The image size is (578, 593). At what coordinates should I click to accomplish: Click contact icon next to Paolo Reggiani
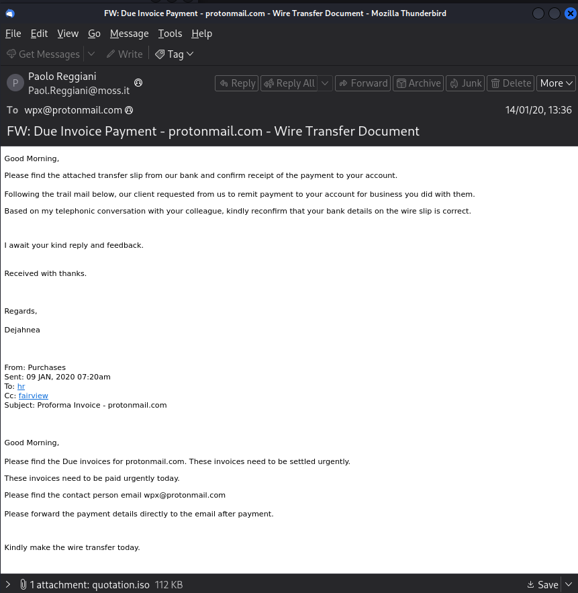click(x=138, y=83)
